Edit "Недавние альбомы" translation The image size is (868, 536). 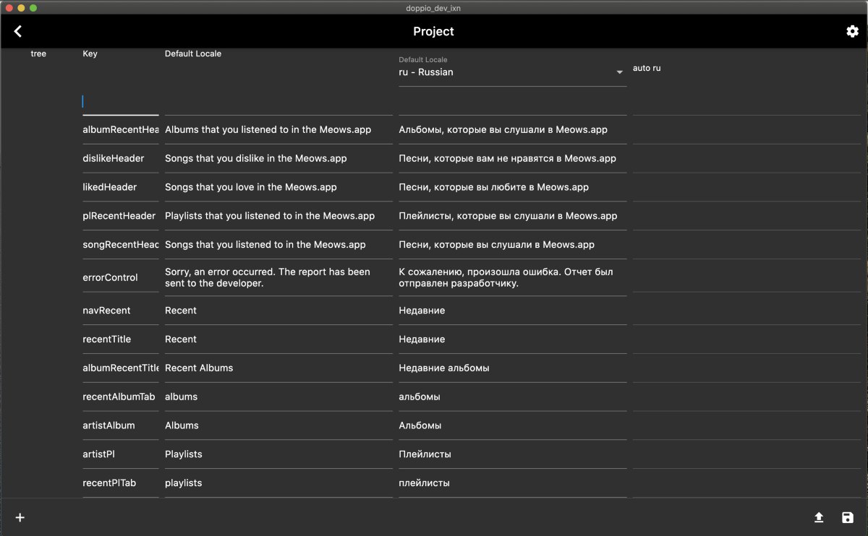[x=513, y=368]
